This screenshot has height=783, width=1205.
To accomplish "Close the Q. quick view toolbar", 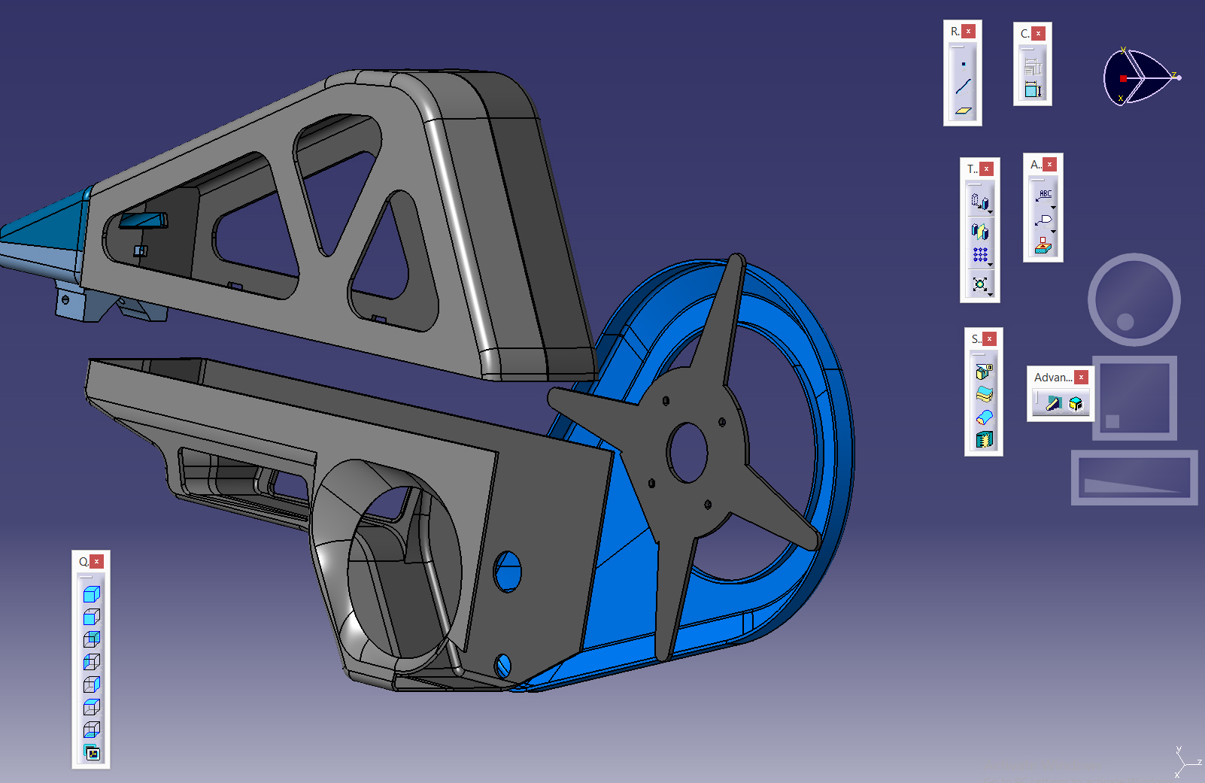I will [97, 562].
